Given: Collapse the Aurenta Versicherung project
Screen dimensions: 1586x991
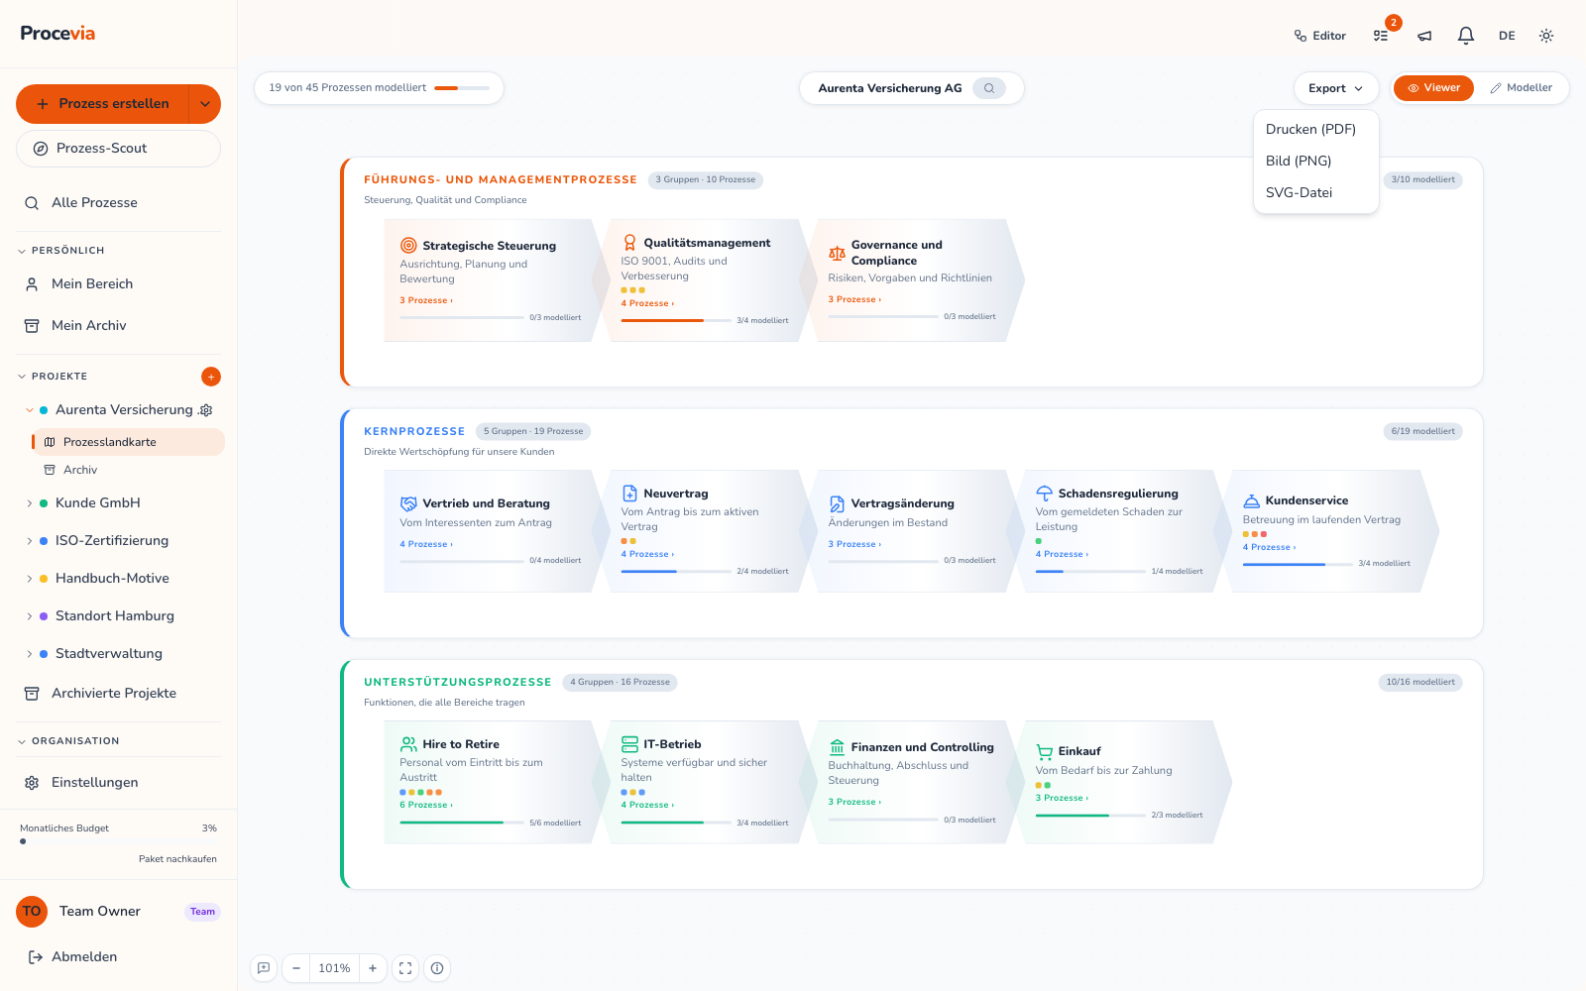Looking at the screenshot, I should 30,410.
